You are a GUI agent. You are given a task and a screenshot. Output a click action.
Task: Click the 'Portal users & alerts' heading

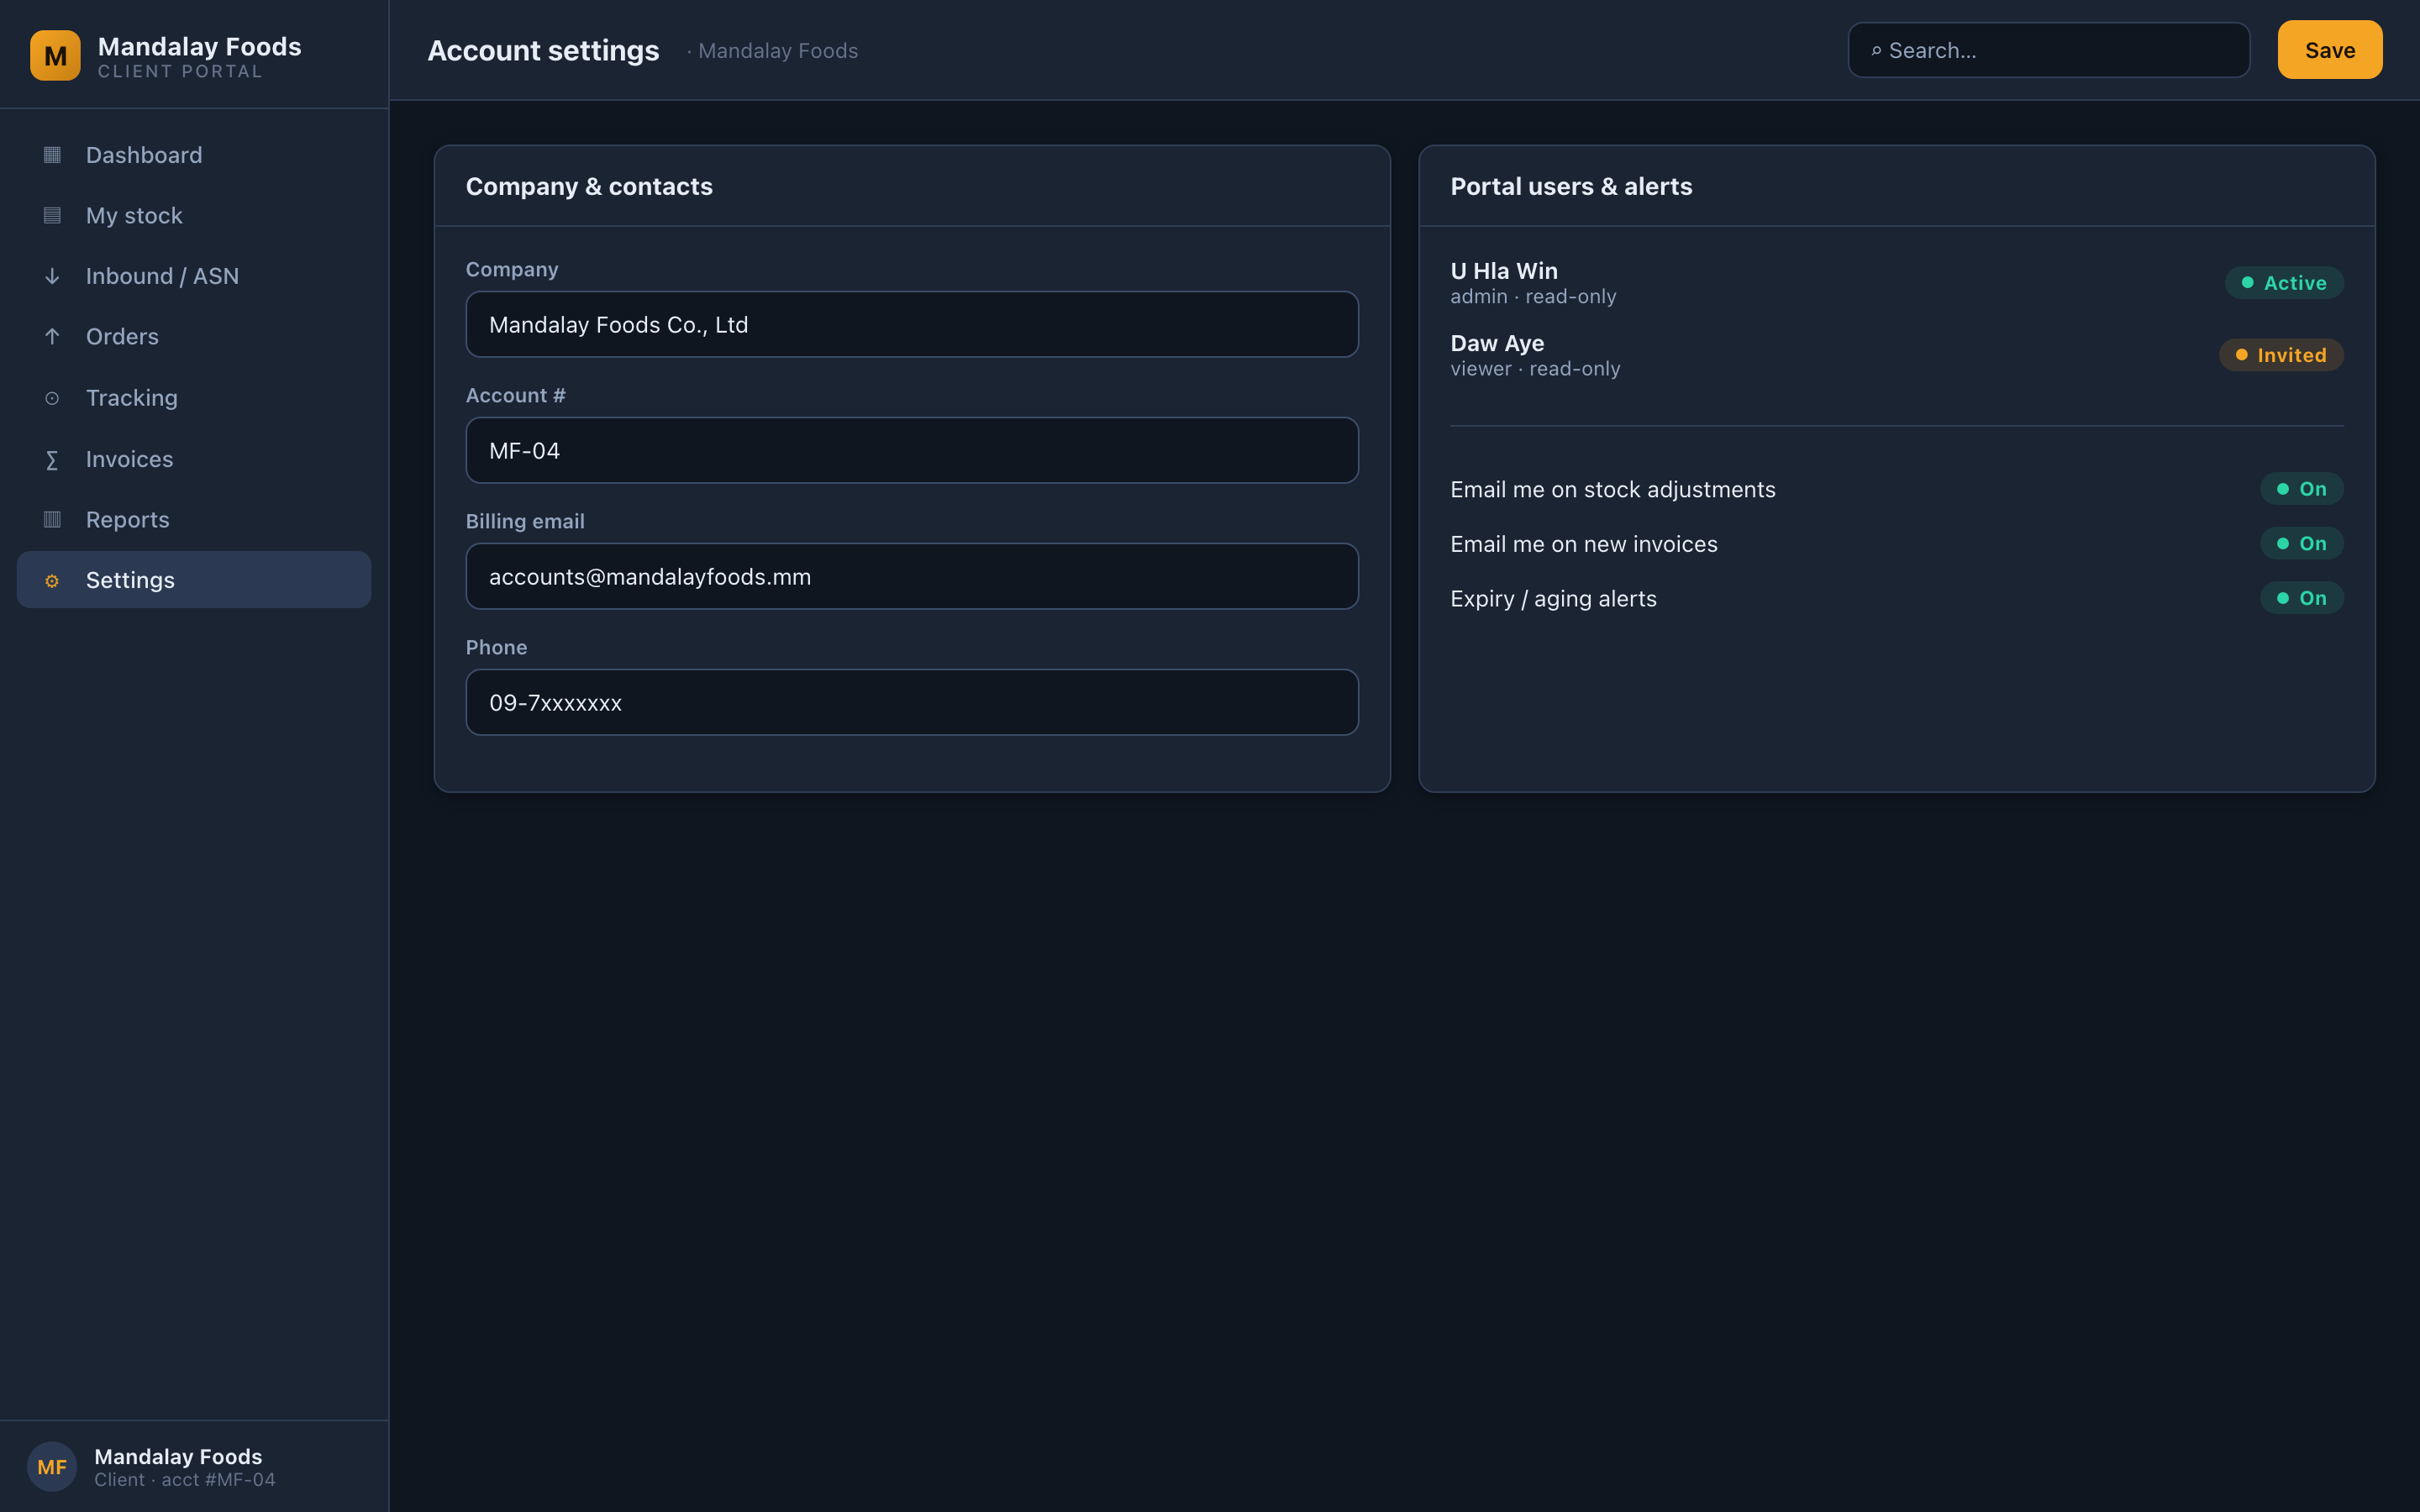(x=1571, y=186)
